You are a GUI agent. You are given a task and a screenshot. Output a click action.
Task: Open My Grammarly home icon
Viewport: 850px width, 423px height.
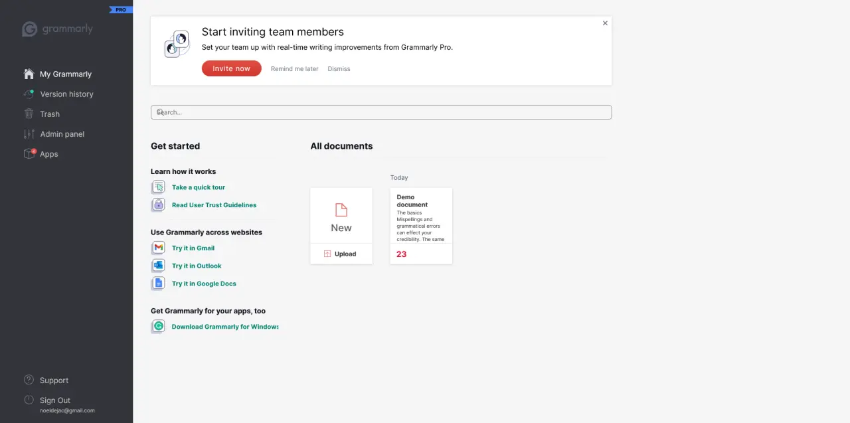29,74
